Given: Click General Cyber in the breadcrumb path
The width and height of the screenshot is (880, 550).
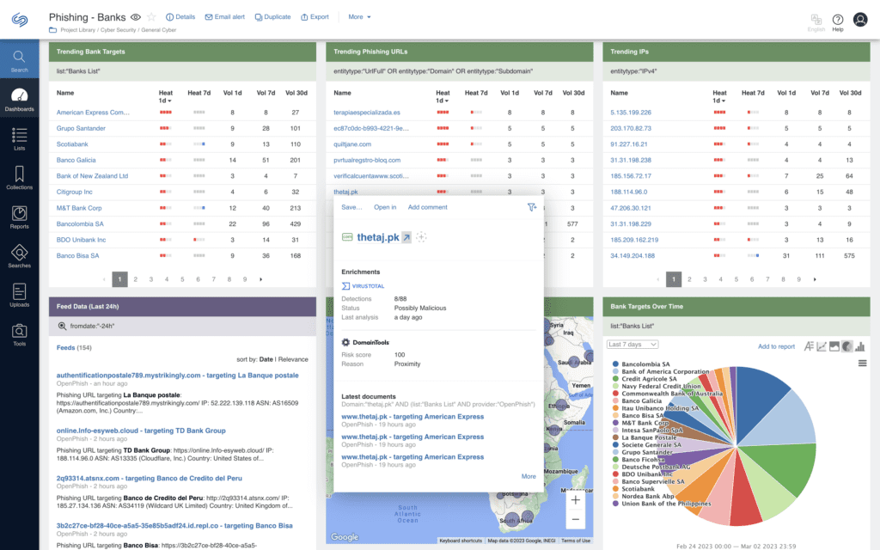Looking at the screenshot, I should pyautogui.click(x=158, y=30).
